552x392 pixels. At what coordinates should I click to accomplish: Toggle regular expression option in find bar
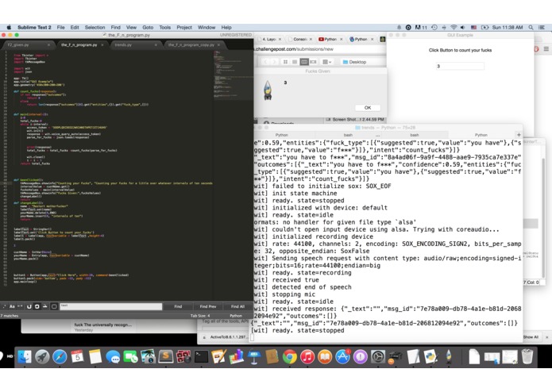pyautogui.click(x=4, y=306)
